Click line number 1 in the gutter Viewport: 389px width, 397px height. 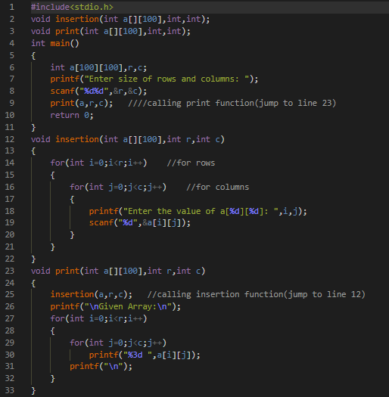12,7
